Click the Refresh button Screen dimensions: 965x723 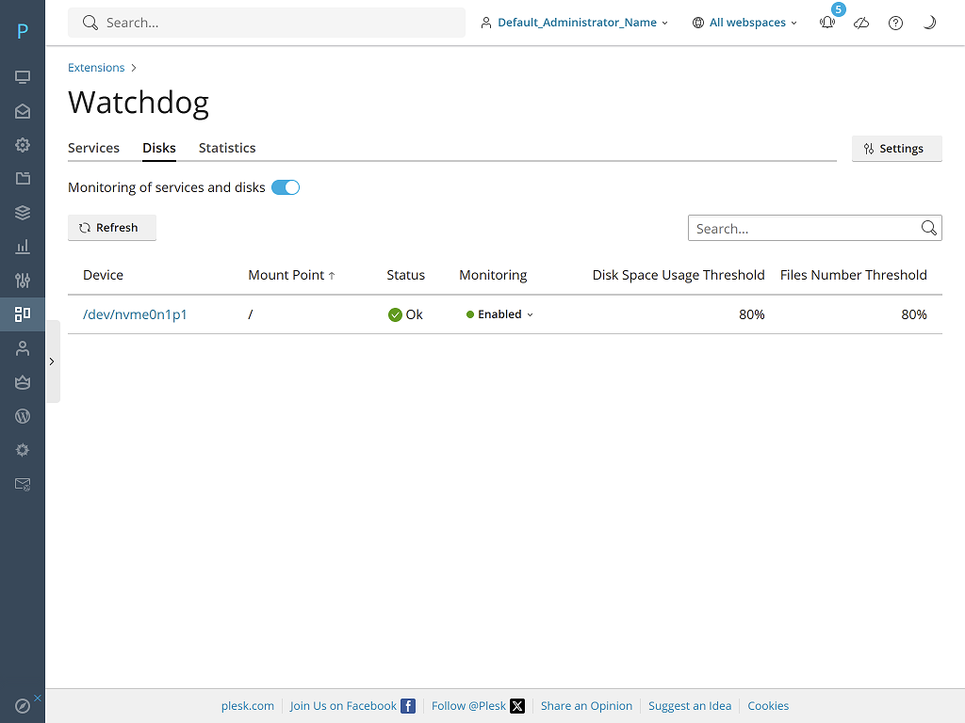point(111,228)
